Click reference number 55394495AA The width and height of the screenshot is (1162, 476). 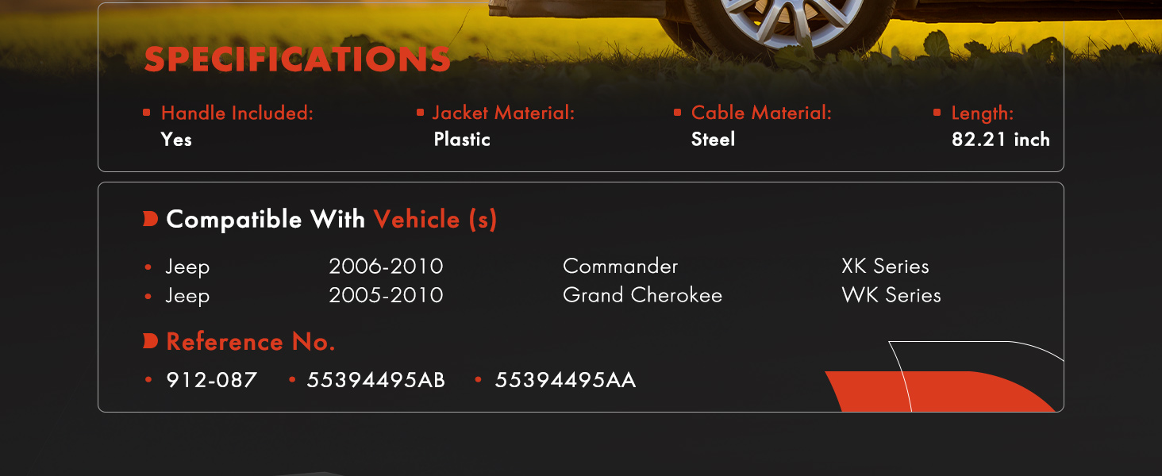[566, 381]
